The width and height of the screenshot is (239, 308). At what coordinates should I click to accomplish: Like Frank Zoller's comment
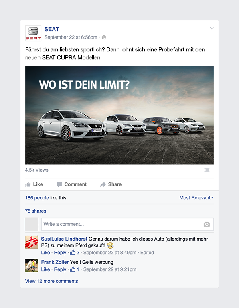coord(45,269)
